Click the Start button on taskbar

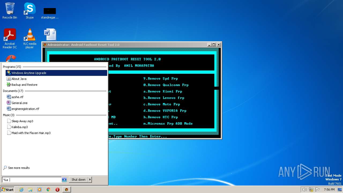click(x=8, y=190)
